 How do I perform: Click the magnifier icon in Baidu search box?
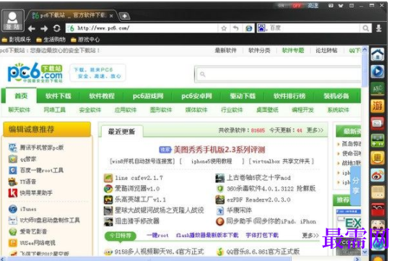pos(365,28)
